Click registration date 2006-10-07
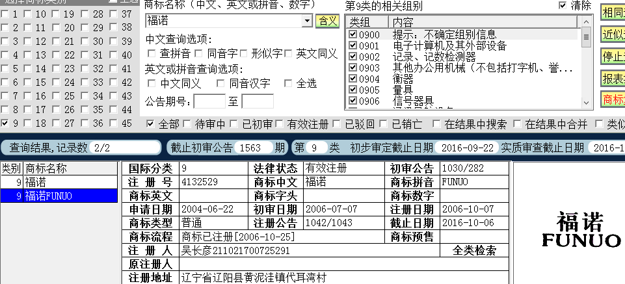This screenshot has height=284, width=625. 468,209
